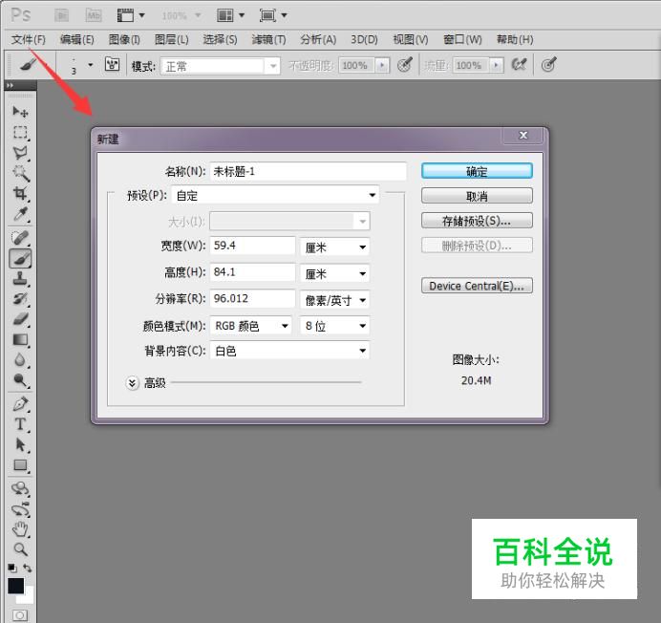Image resolution: width=661 pixels, height=623 pixels.
Task: Select the Blur tool
Action: pyautogui.click(x=20, y=360)
